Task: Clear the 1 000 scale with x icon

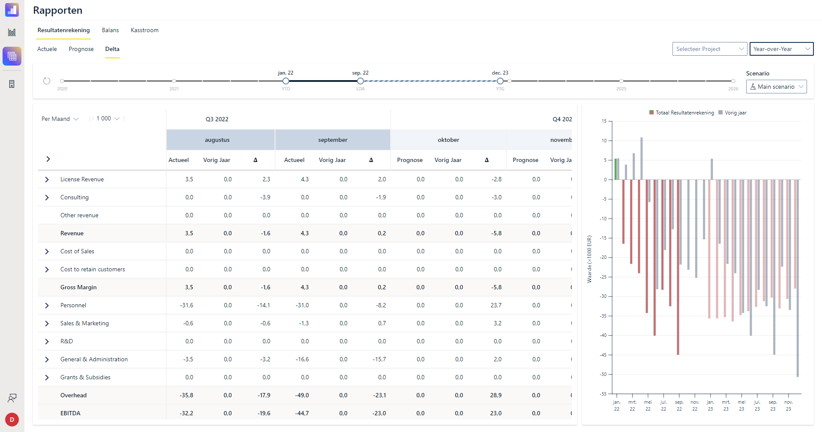Action: coord(92,119)
